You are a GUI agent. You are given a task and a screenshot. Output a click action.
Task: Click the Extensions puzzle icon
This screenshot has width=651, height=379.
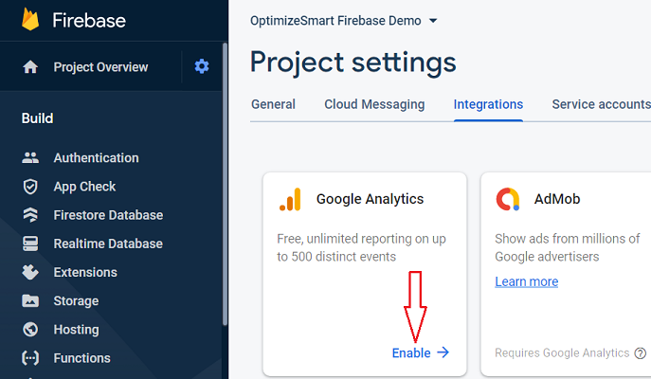point(30,272)
